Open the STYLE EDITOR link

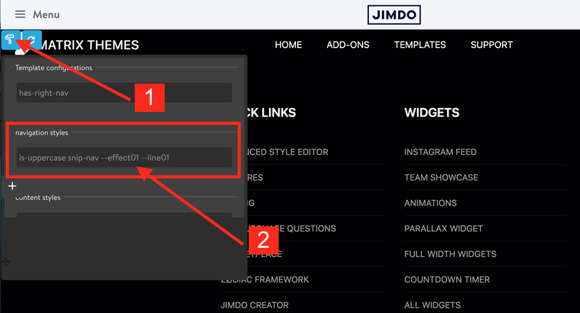288,152
